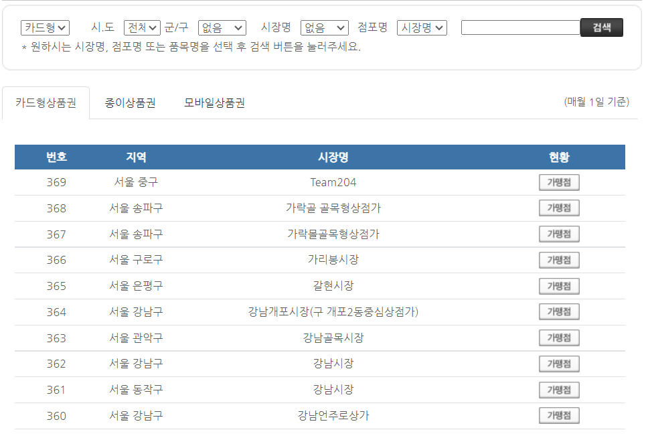646x438 pixels.
Task: Click row number 360
Action: pyautogui.click(x=56, y=416)
